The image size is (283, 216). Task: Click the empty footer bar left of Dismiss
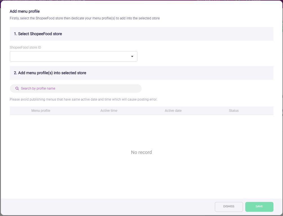(x=107, y=207)
